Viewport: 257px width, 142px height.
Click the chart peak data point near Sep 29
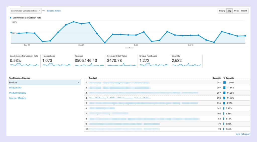[x=74, y=22]
